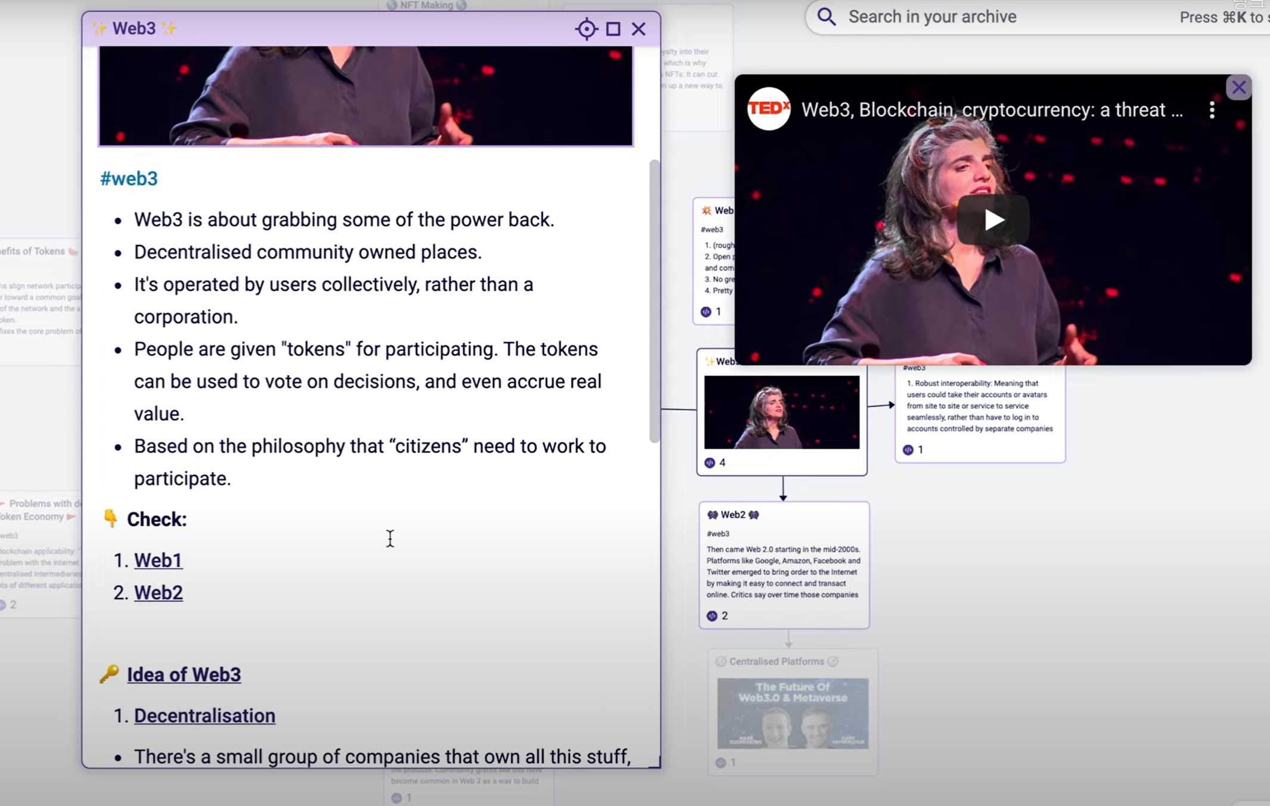Click the #web3 hashtag
Image resolution: width=1270 pixels, height=806 pixels.
coord(129,179)
